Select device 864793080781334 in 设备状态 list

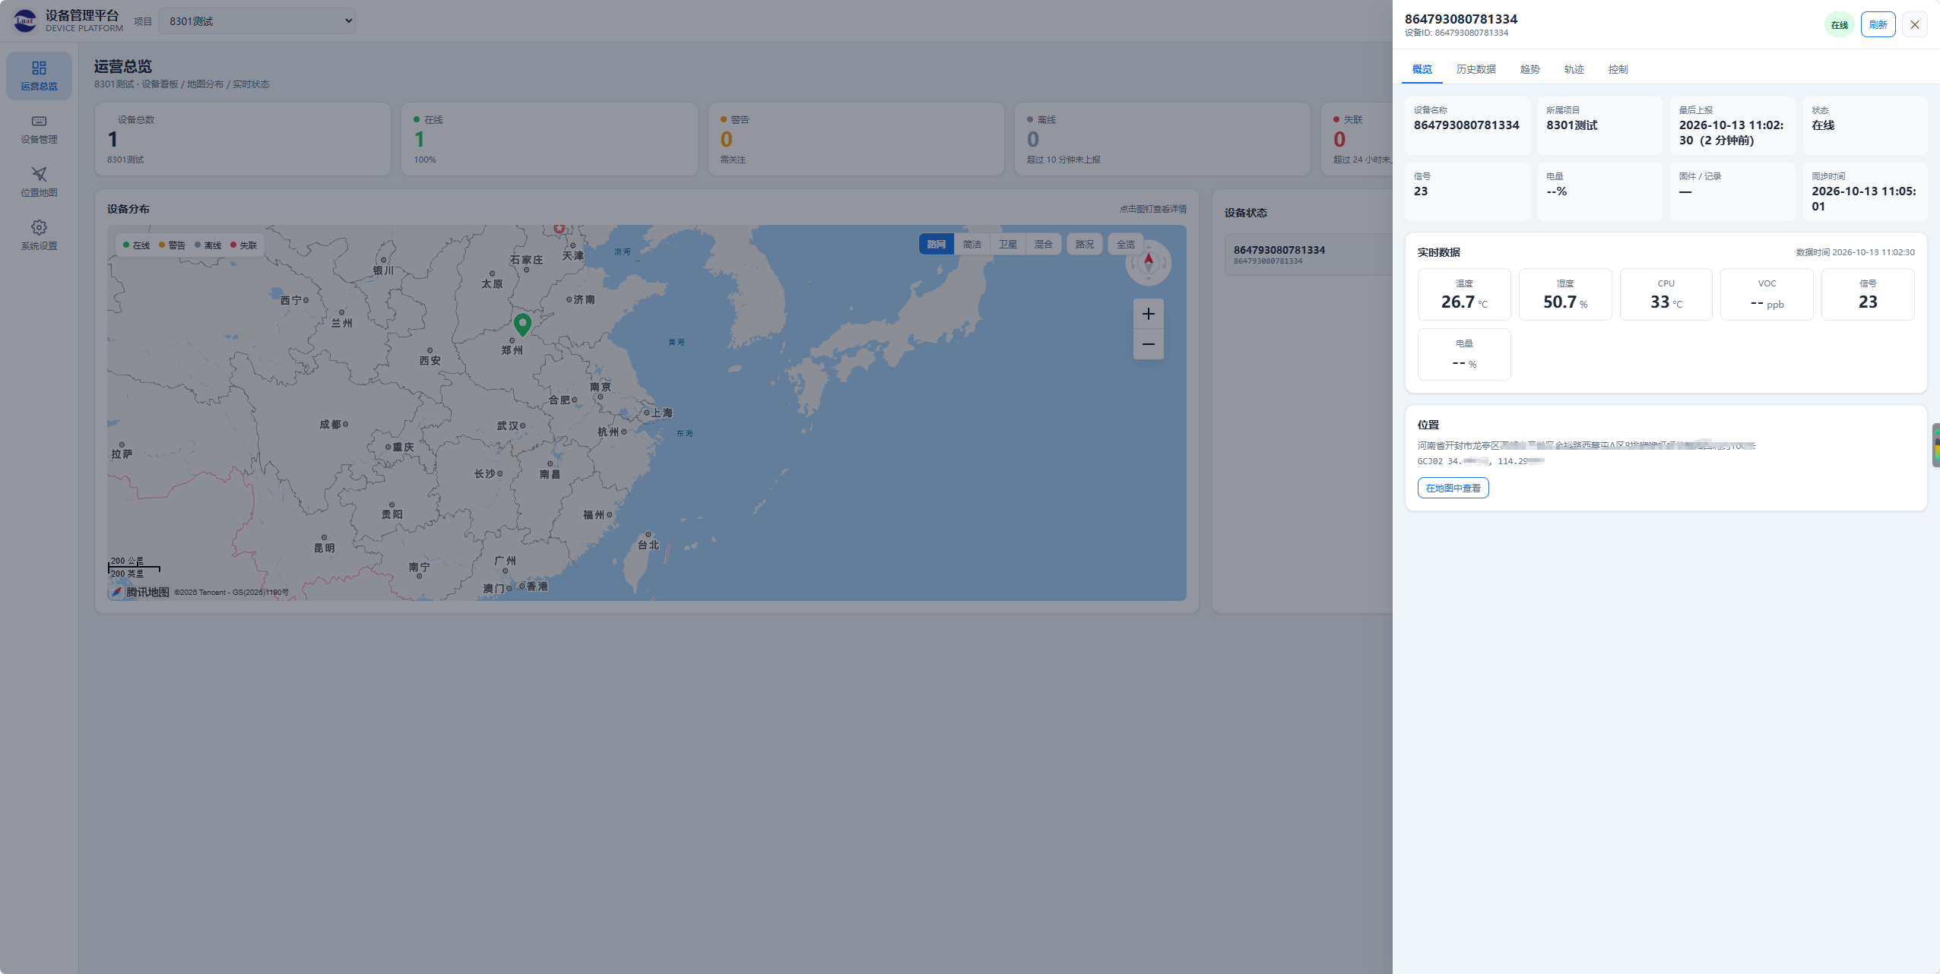pos(1308,254)
